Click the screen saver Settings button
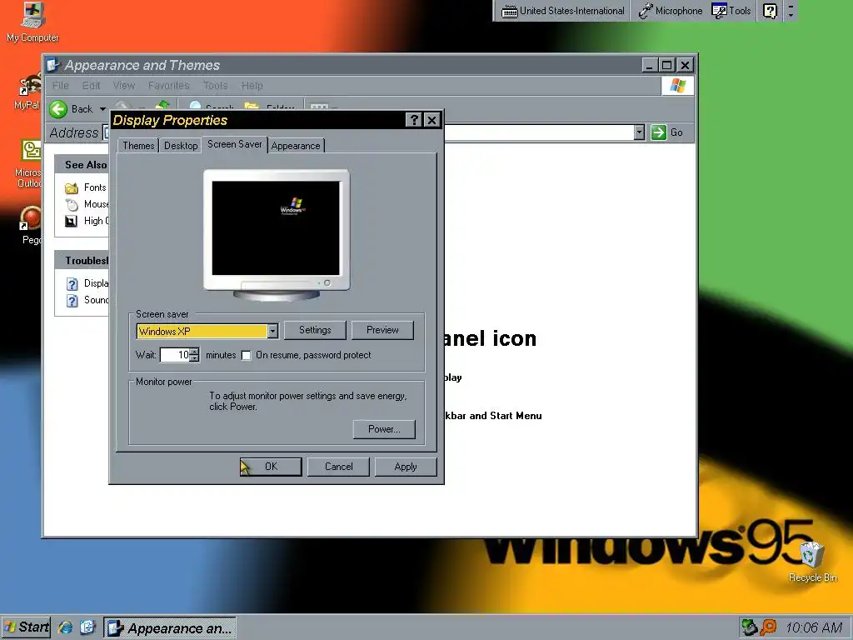This screenshot has width=853, height=640. click(315, 330)
